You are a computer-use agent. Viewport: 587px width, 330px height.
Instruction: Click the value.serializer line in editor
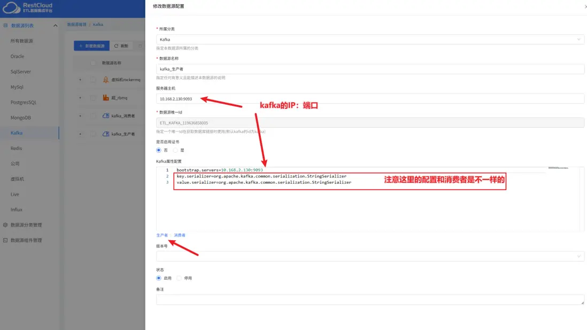(264, 183)
